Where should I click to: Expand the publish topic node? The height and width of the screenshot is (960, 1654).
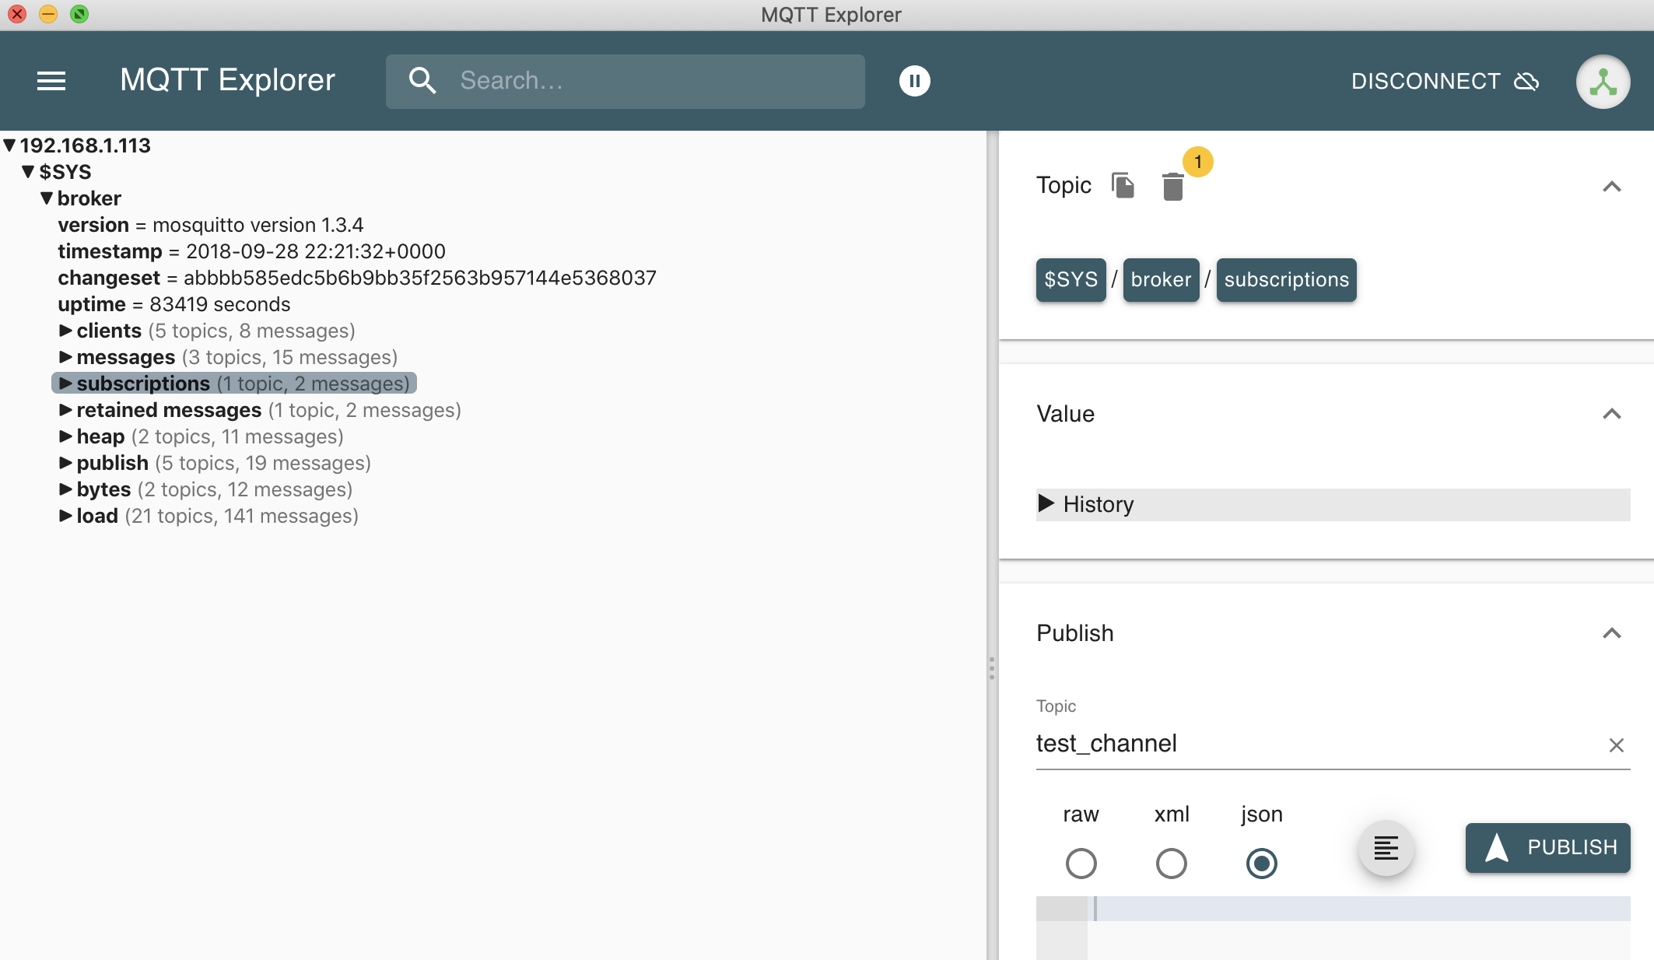click(65, 463)
